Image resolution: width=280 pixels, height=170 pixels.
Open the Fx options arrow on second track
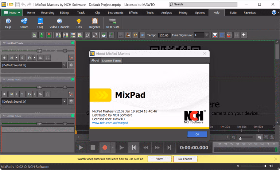[35, 94]
